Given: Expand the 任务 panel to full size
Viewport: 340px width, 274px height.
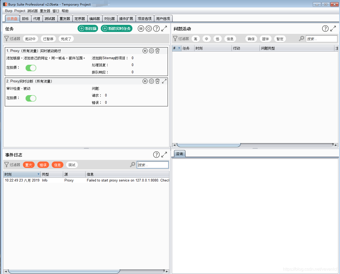Looking at the screenshot, I should (164, 29).
